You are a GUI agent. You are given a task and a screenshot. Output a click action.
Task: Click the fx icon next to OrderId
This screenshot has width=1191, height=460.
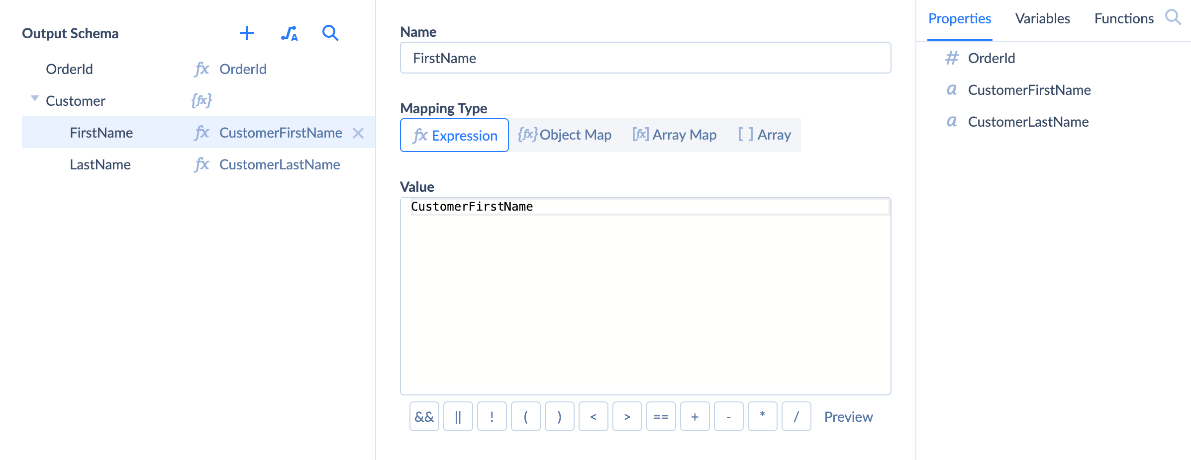click(201, 69)
